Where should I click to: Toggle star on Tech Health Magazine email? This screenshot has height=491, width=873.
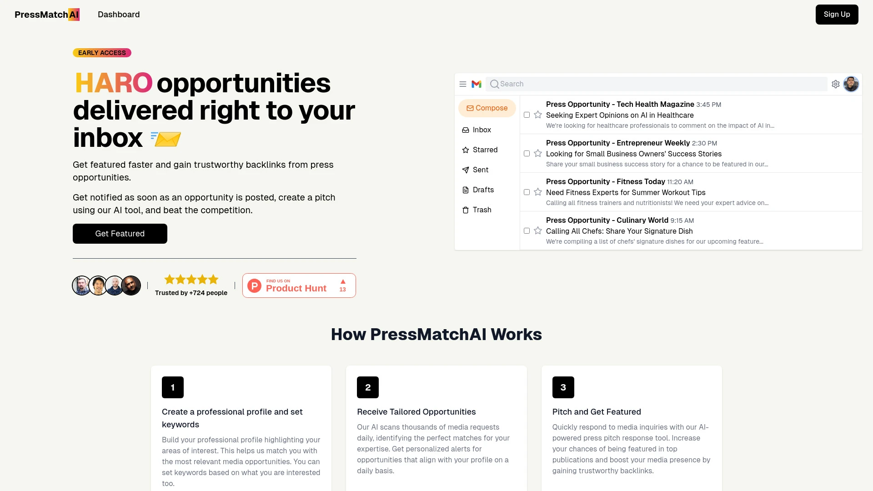coord(538,115)
